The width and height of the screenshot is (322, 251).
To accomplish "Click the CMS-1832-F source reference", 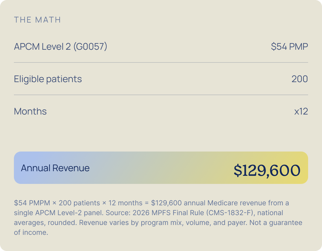I will pos(230,213).
